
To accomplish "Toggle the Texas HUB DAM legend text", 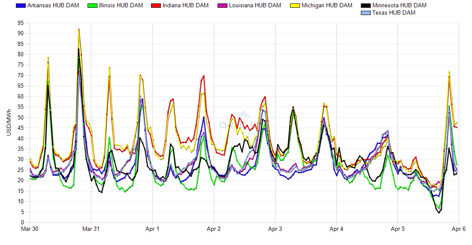I will 393,13.
